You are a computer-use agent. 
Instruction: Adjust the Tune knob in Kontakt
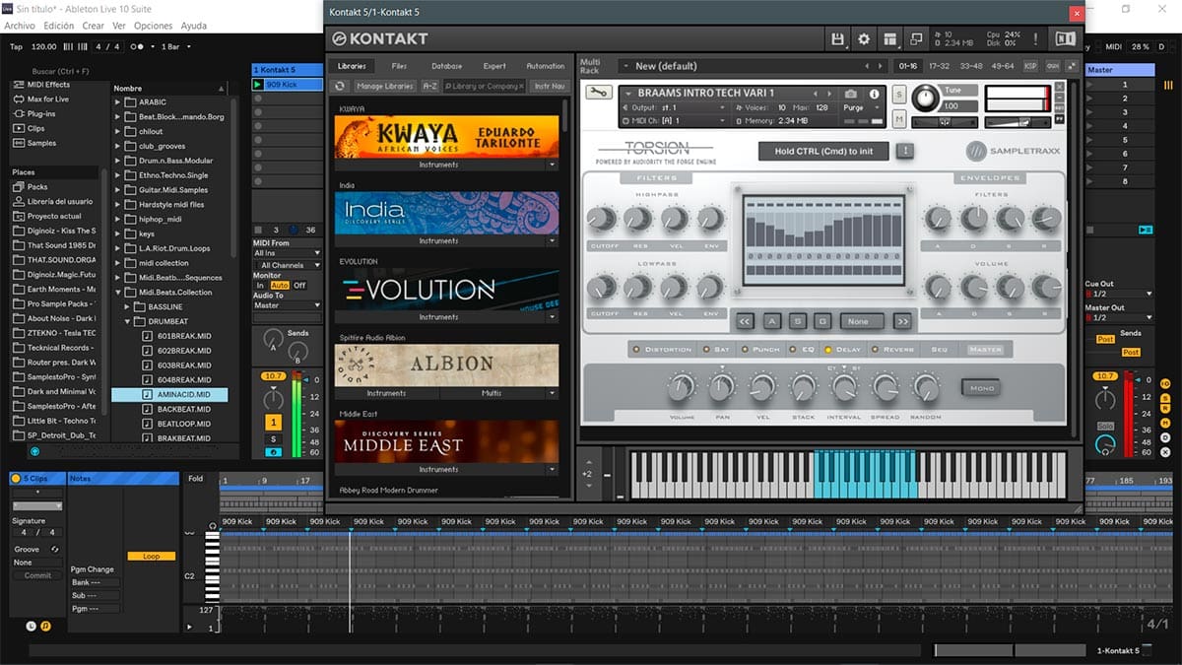pyautogui.click(x=926, y=99)
